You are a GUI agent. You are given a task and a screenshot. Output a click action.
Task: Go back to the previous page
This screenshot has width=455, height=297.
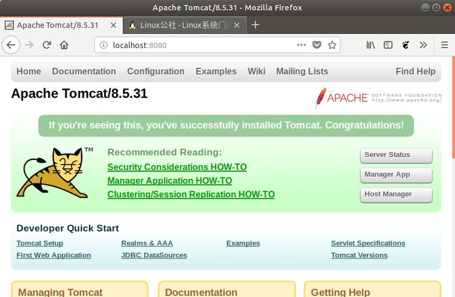pyautogui.click(x=11, y=45)
